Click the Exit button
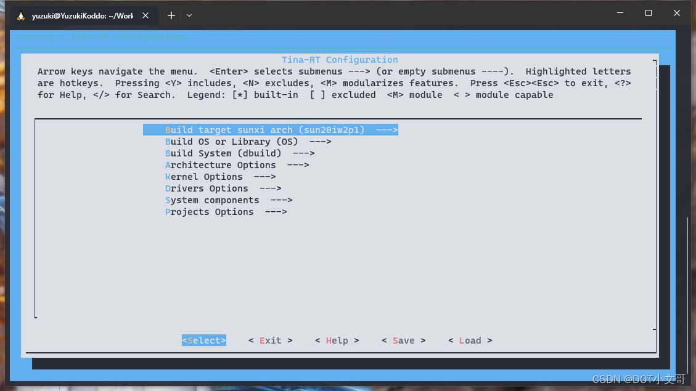 (x=270, y=341)
